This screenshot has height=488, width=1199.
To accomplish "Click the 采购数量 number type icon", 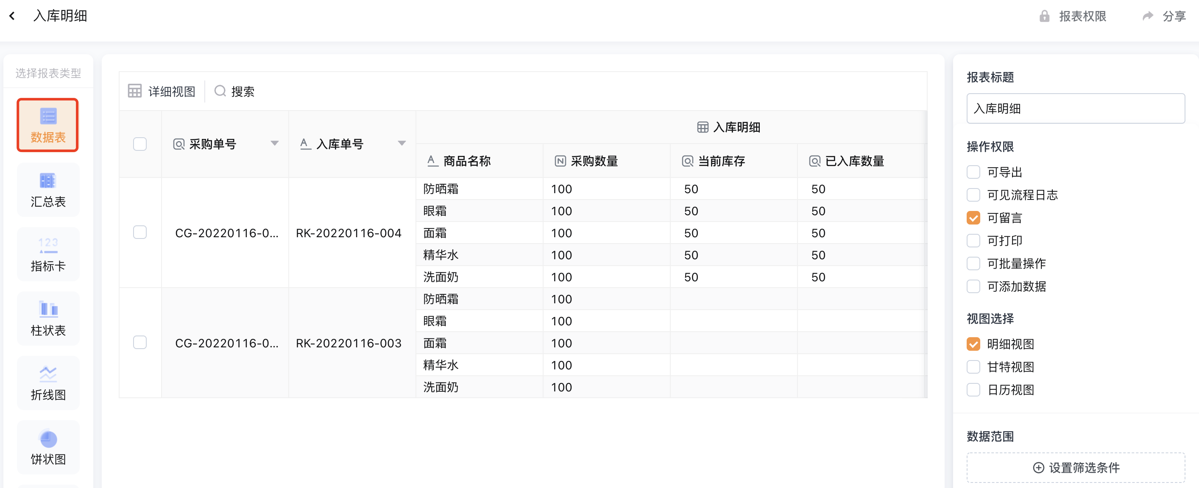I will 560,161.
